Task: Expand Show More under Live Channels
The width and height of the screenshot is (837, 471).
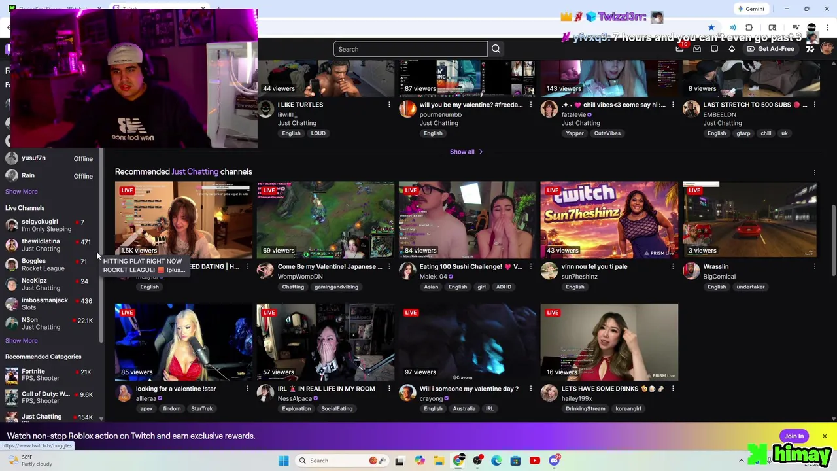Action: [x=22, y=340]
